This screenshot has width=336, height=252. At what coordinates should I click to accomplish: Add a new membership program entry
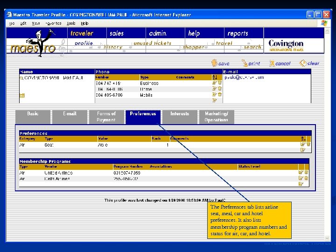[x=301, y=184]
